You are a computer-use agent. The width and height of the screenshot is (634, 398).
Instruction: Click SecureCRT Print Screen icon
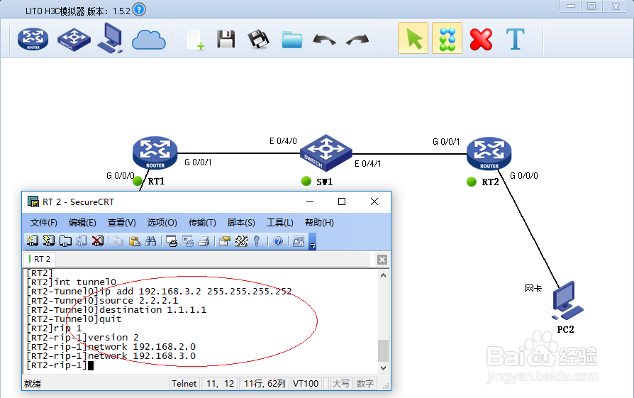(x=172, y=241)
